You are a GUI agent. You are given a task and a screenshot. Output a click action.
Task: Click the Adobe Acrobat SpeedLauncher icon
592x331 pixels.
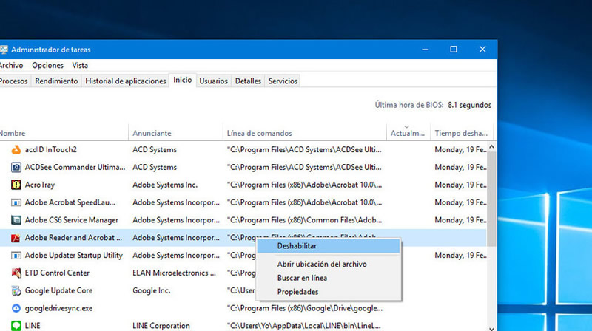(x=16, y=202)
